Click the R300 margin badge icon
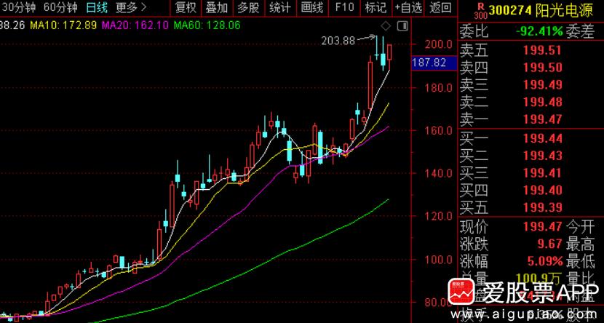This screenshot has width=604, height=323. click(481, 10)
